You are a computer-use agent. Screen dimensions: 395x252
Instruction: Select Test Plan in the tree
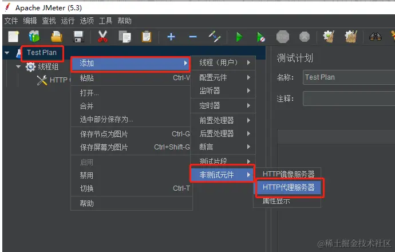[x=42, y=53]
